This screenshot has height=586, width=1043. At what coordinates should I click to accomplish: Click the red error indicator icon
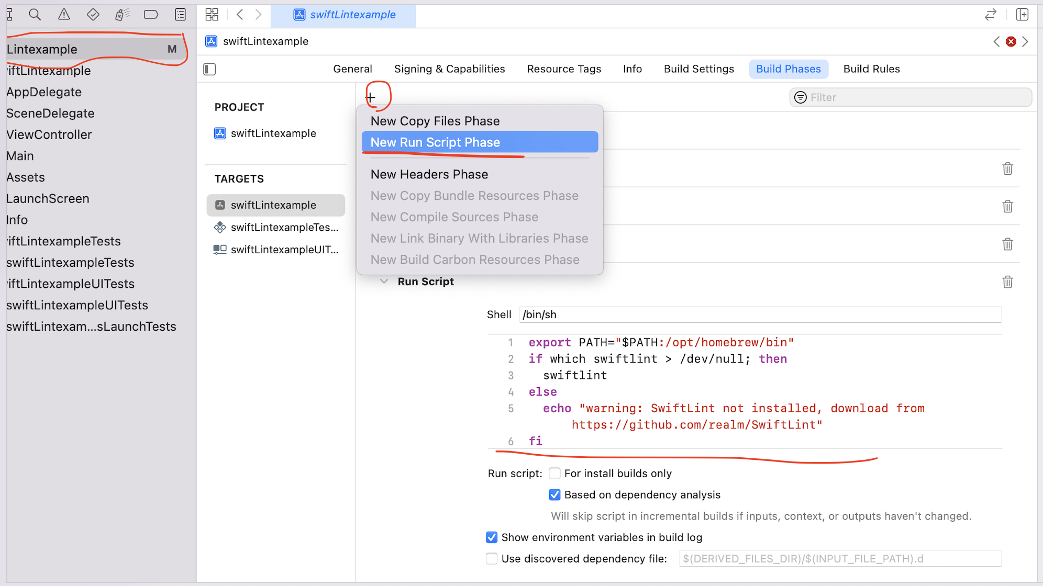[x=1011, y=42]
